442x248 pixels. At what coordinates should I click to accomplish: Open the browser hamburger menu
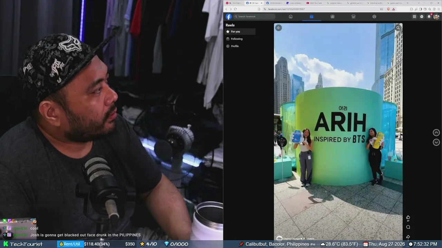click(x=438, y=9)
